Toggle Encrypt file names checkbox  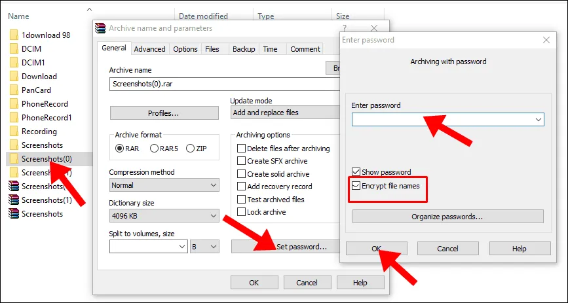coord(356,186)
